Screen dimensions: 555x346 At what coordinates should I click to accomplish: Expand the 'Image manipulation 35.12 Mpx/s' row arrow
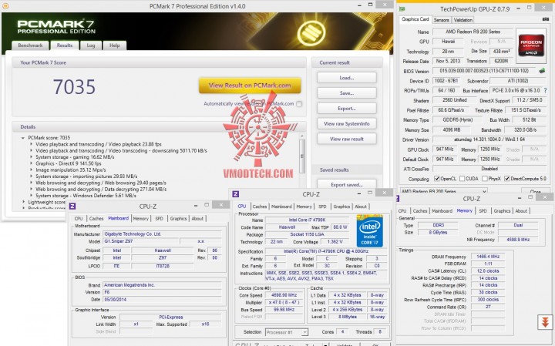point(31,170)
